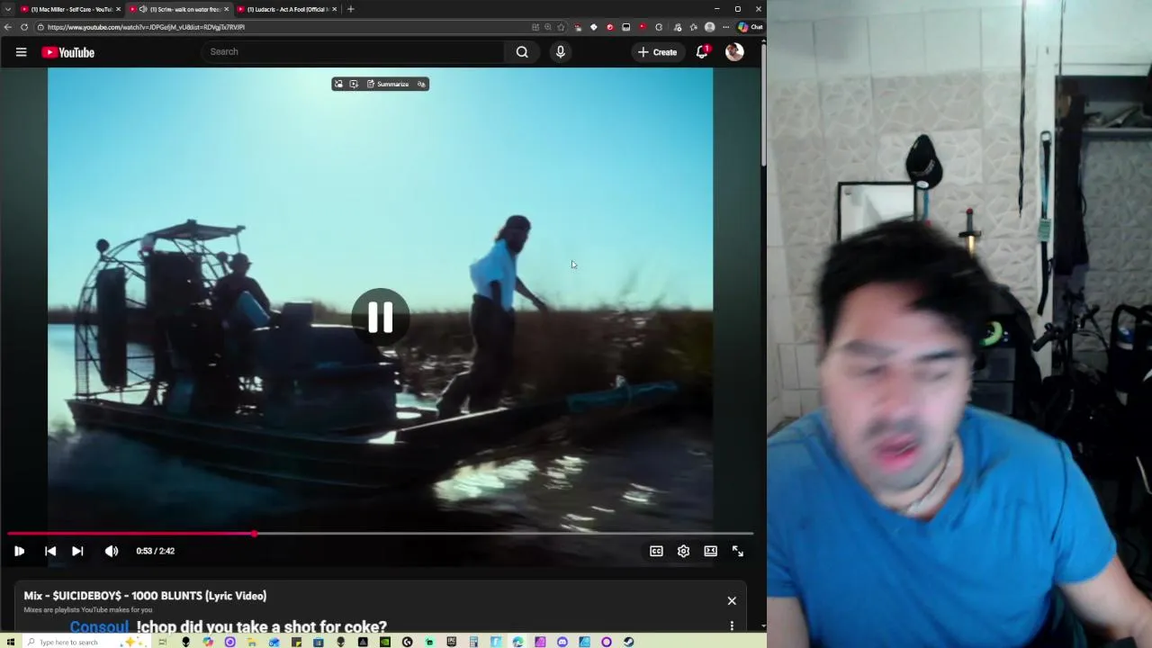Open the YouTube account avatar menu
The height and width of the screenshot is (648, 1152).
point(734,52)
